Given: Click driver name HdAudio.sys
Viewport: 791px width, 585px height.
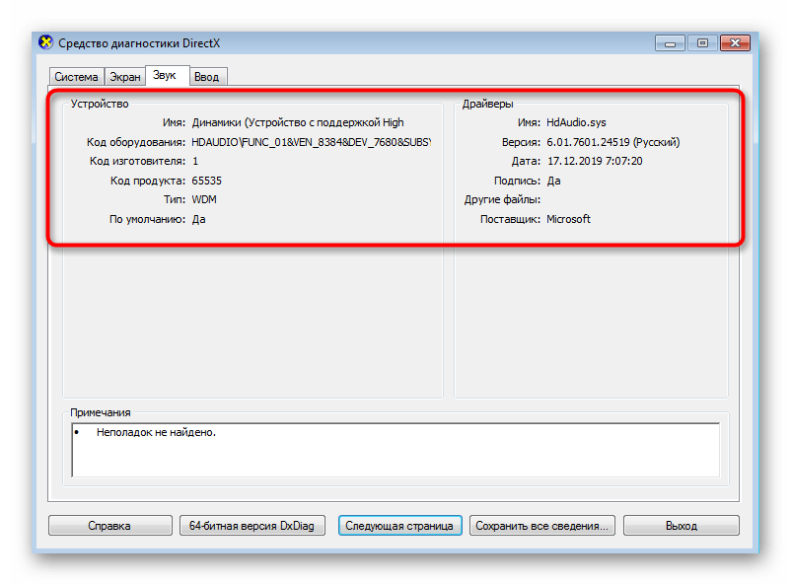Looking at the screenshot, I should point(576,122).
